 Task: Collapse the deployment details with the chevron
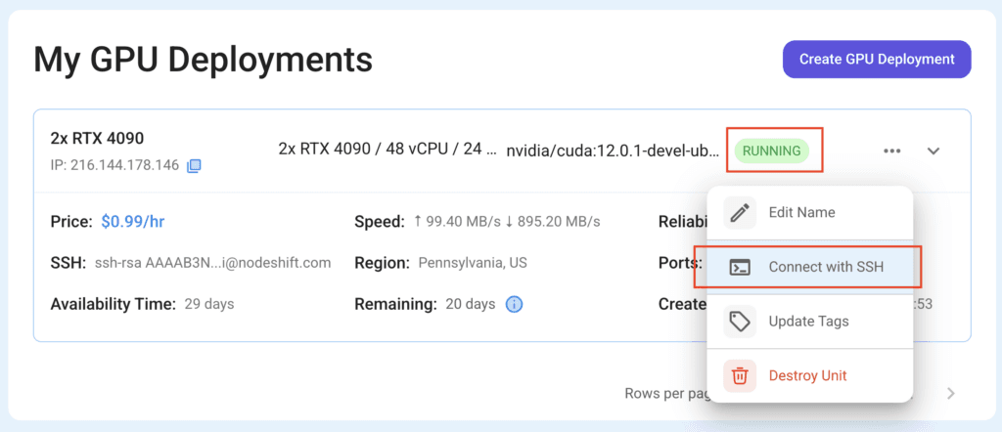934,151
